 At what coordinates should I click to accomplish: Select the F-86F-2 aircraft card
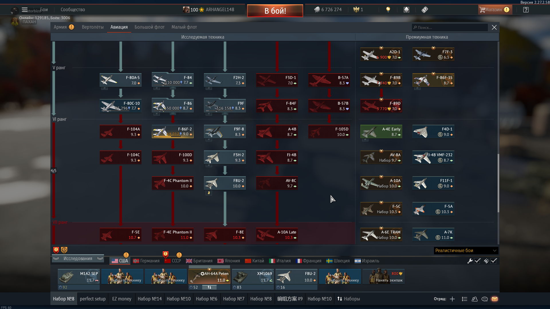pos(173,132)
